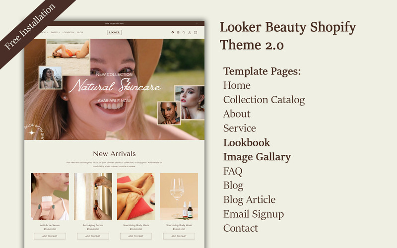Viewport: 397px width, 248px height.
Task: Select 'Image Gallary' in template pages list
Action: 257,157
